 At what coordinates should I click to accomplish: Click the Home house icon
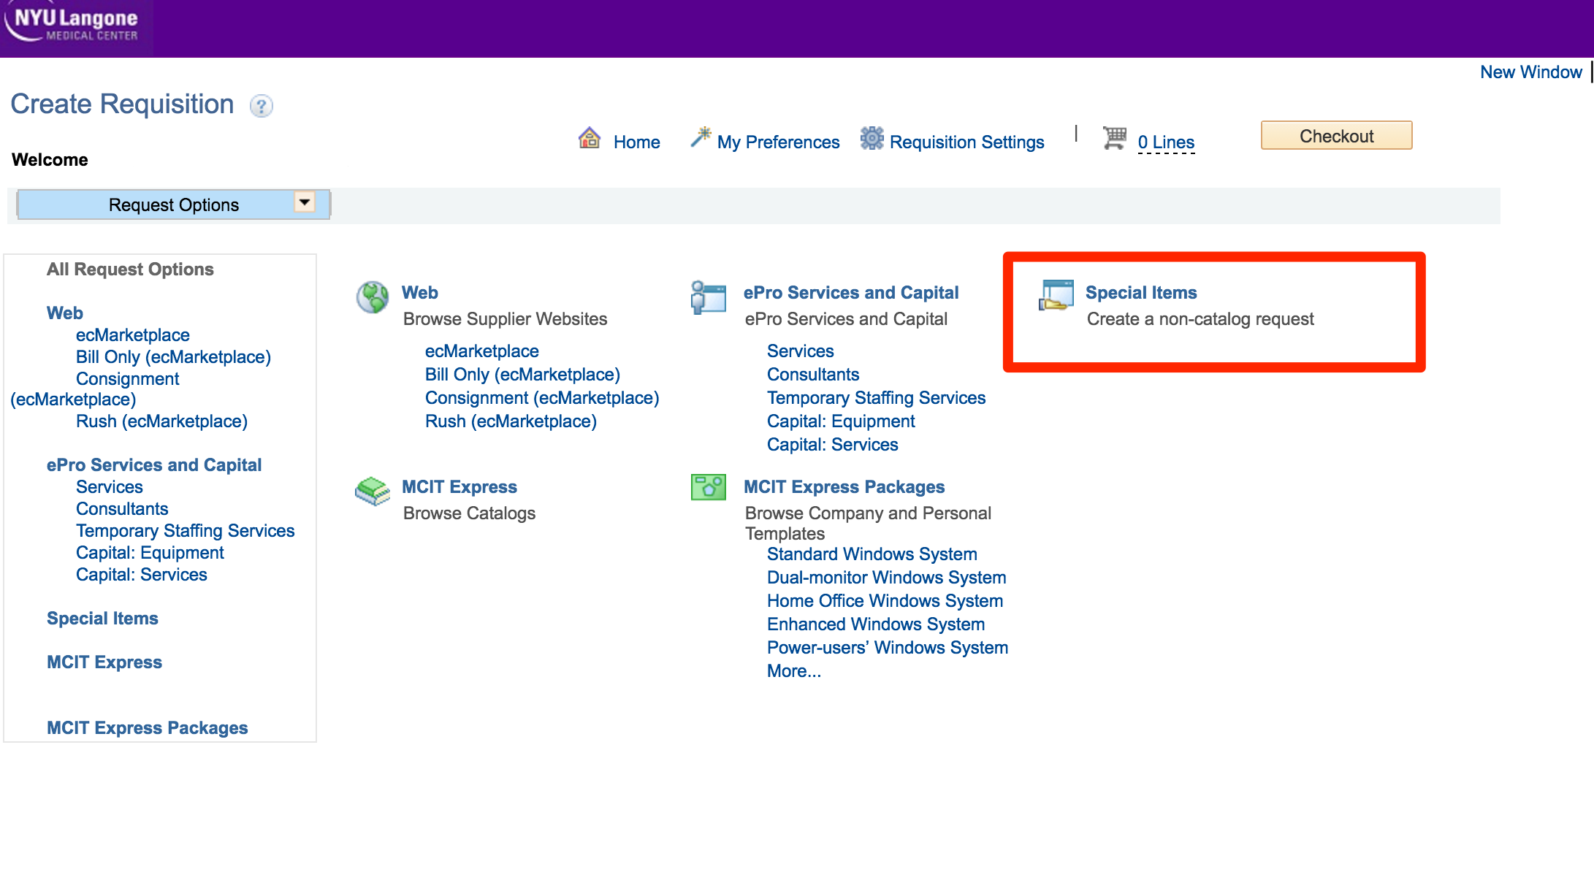pyautogui.click(x=590, y=138)
